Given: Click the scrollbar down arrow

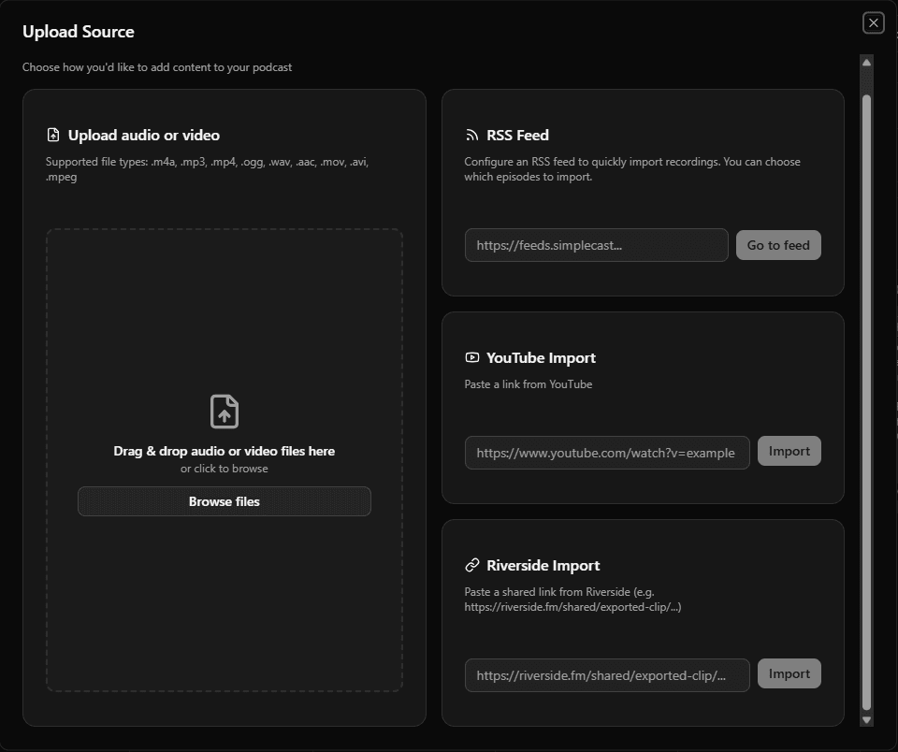Looking at the screenshot, I should (x=865, y=719).
